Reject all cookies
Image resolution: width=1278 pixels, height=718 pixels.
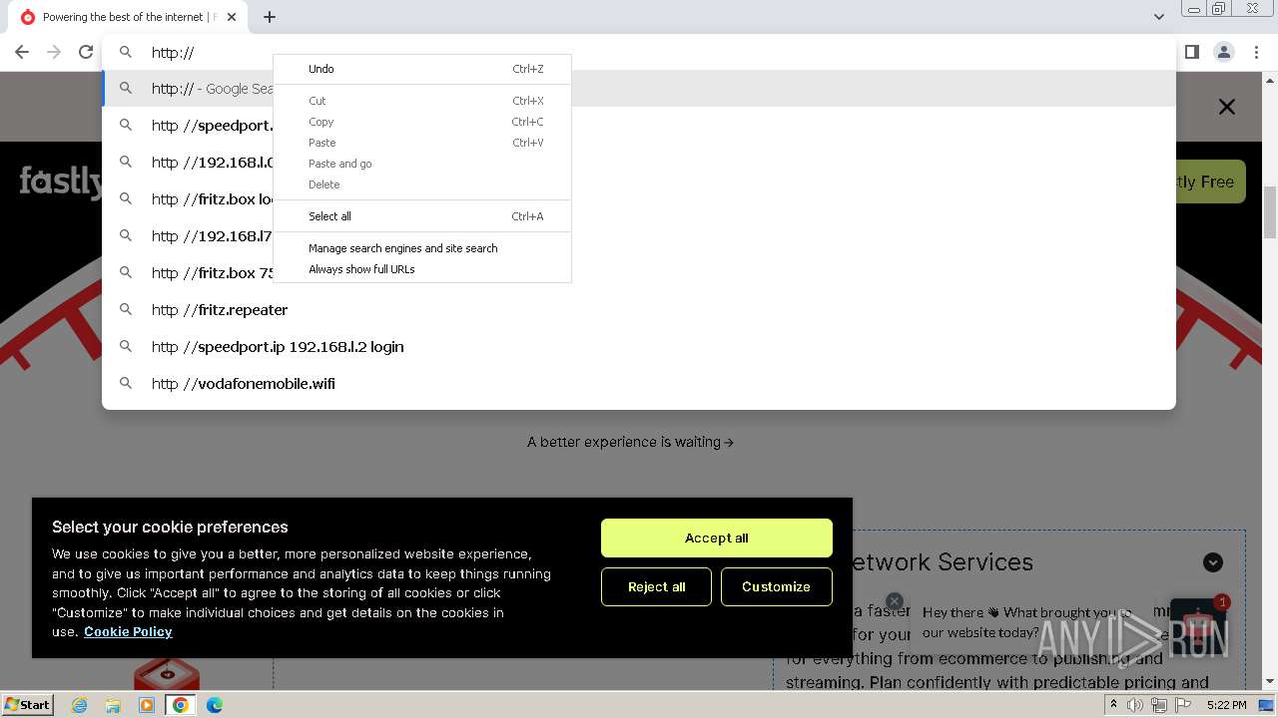[x=656, y=586]
